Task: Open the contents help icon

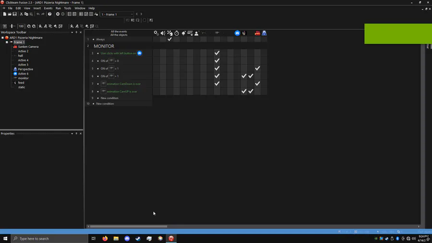Action: [x=49, y=14]
